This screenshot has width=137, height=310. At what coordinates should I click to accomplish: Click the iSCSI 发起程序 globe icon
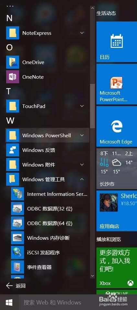click(17, 252)
